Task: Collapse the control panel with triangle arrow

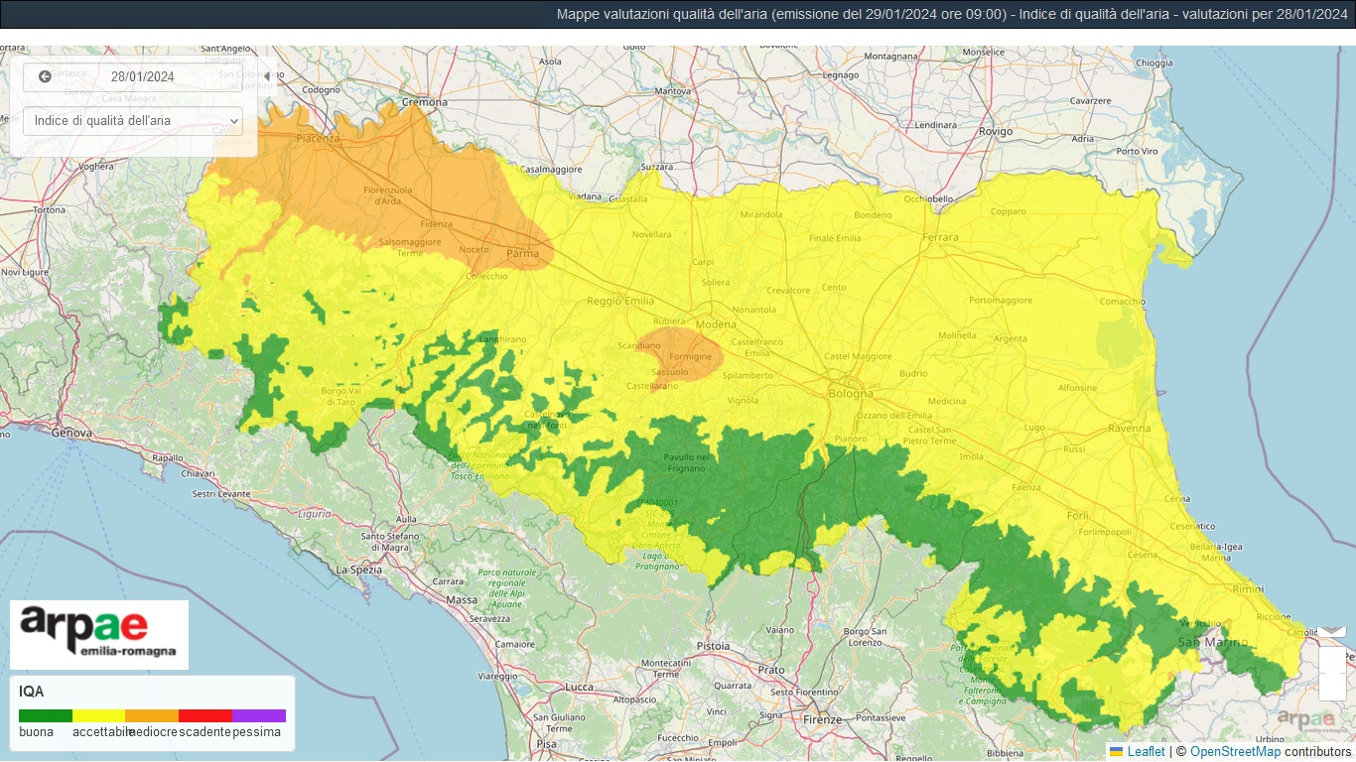Action: coord(266,76)
